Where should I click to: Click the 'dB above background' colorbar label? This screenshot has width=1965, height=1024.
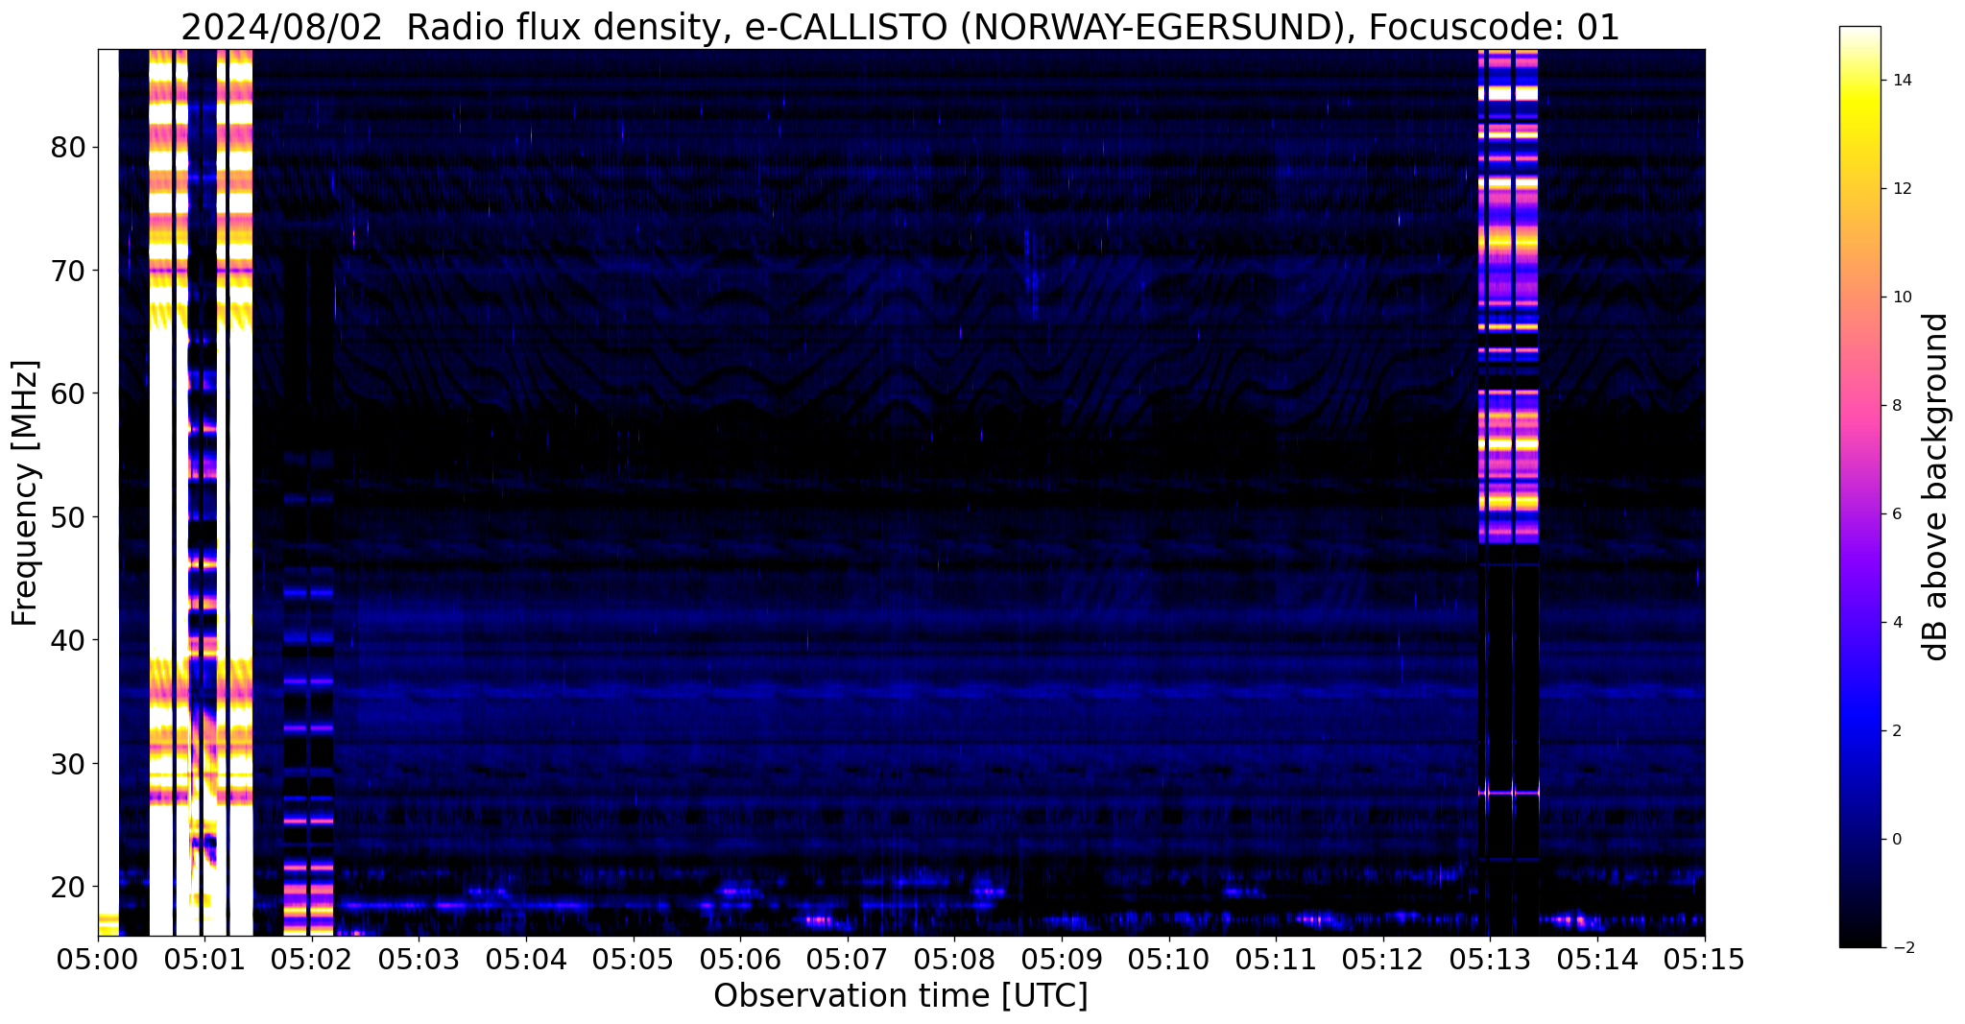coord(1936,487)
